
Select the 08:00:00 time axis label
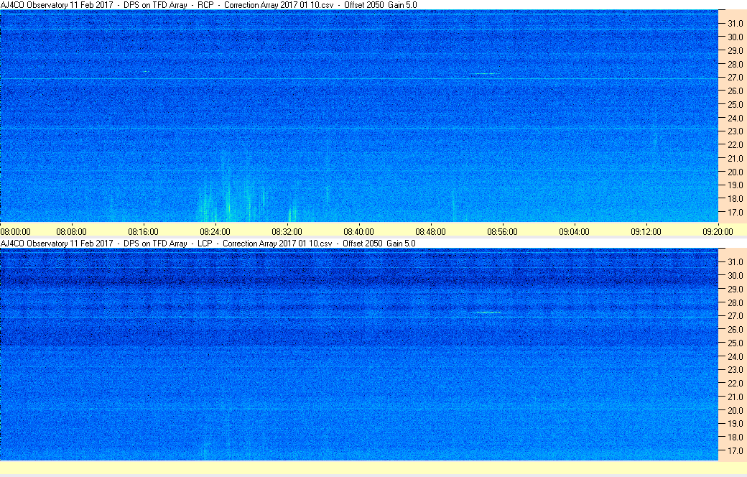(15, 231)
